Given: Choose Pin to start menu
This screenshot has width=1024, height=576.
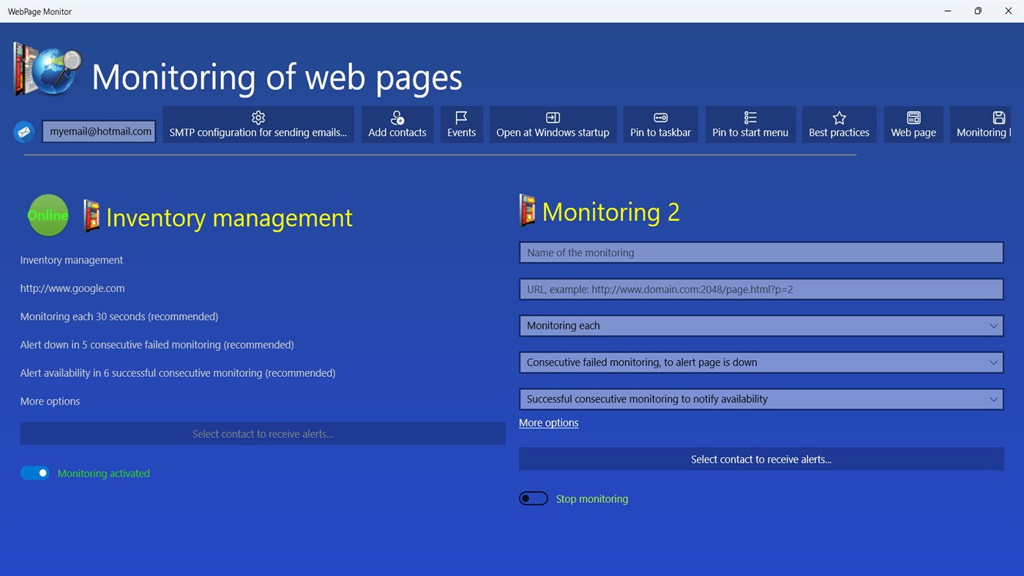Looking at the screenshot, I should coord(750,124).
